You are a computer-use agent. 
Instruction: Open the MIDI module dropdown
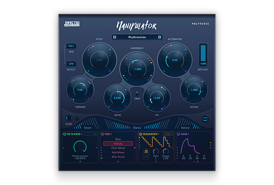pyautogui.click(x=108, y=134)
